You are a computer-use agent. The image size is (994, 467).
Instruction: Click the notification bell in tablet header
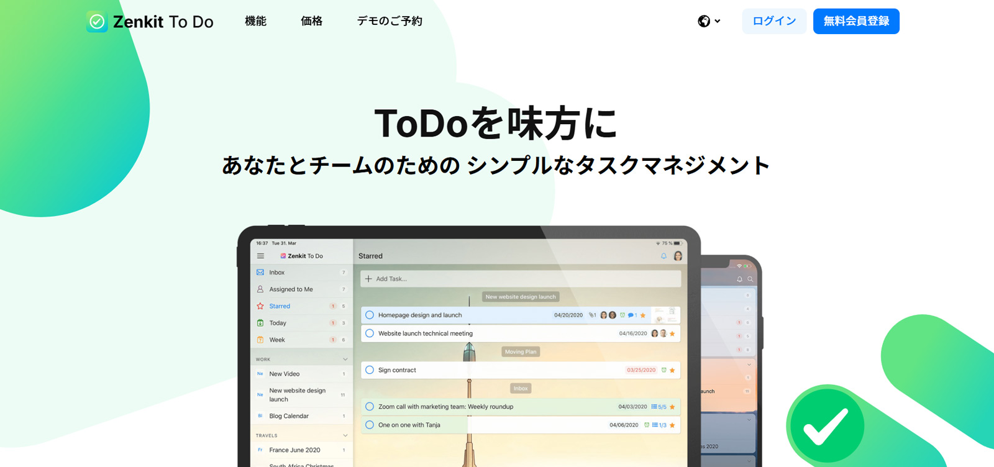[x=663, y=256]
